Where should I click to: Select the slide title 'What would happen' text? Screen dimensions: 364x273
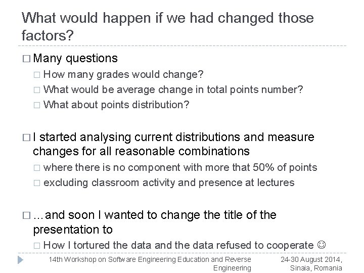coord(168,26)
